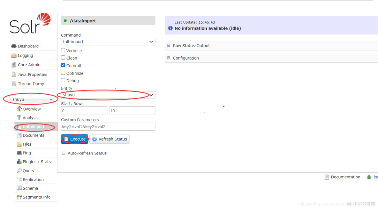Viewport: 378px width, 209px height.
Task: Click the Segments info icon
Action: pos(19,197)
